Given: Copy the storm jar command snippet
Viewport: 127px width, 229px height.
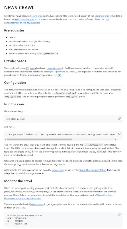Looking at the screenshot, I should [x=119, y=134].
